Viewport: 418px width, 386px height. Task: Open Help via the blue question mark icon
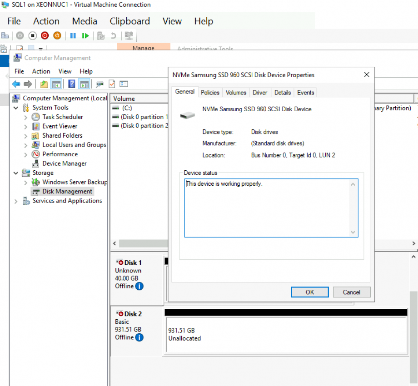(71, 84)
